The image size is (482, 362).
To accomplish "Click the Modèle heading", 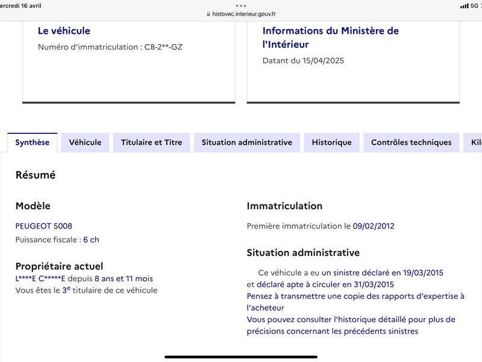I will point(33,206).
